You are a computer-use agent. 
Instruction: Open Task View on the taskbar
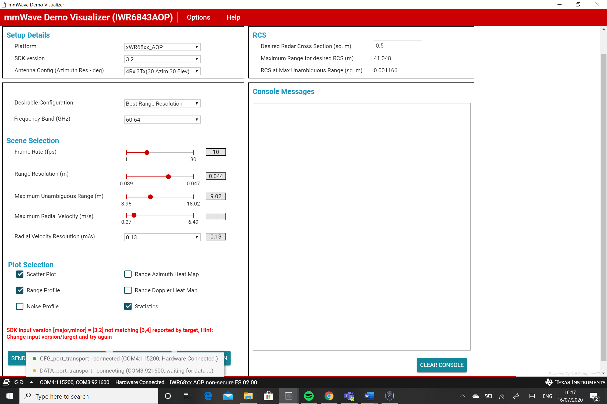point(187,396)
